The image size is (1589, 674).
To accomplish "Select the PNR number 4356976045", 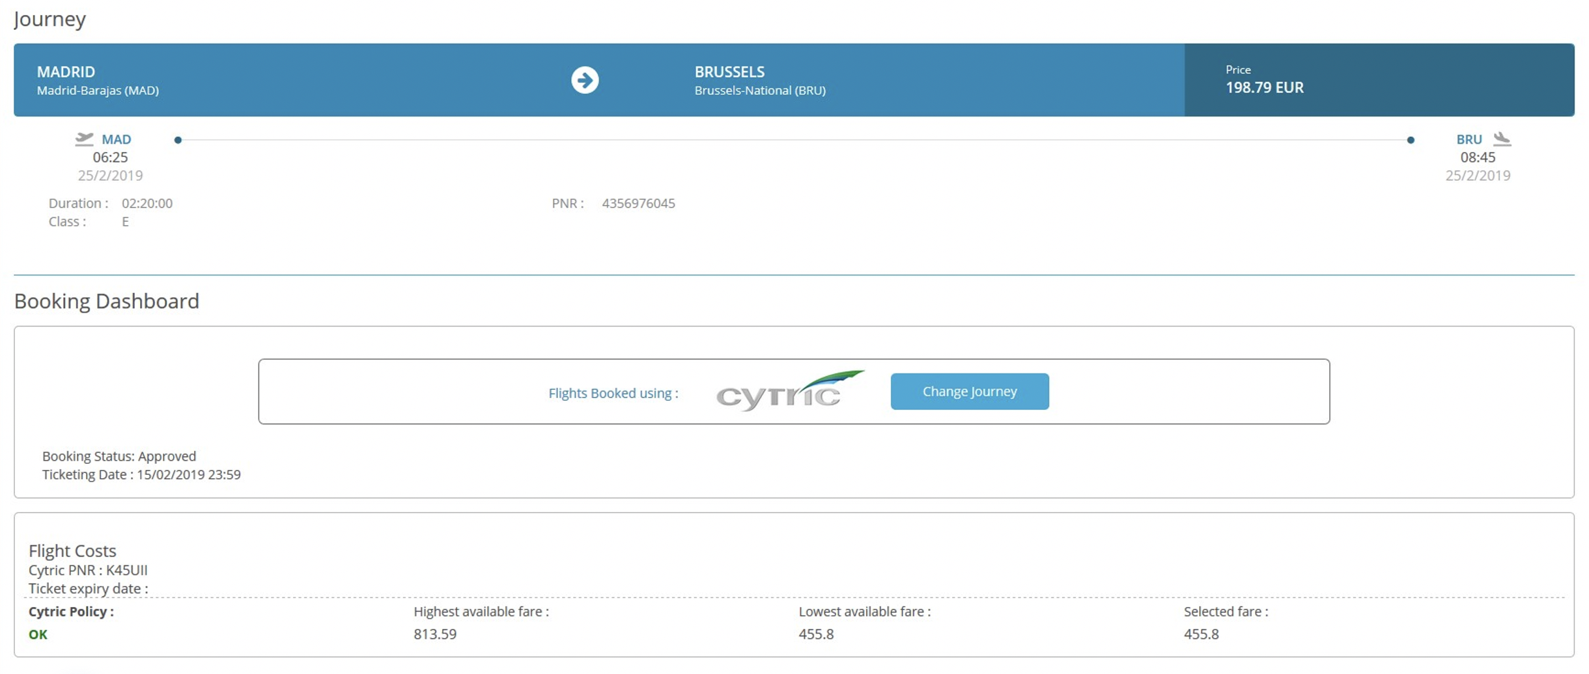I will coord(638,204).
